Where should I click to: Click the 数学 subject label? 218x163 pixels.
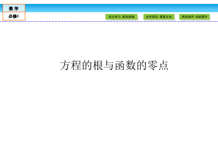tap(14, 8)
